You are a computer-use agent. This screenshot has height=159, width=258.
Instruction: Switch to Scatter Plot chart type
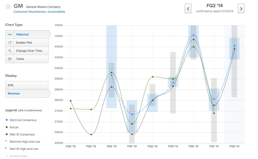coord(27,43)
